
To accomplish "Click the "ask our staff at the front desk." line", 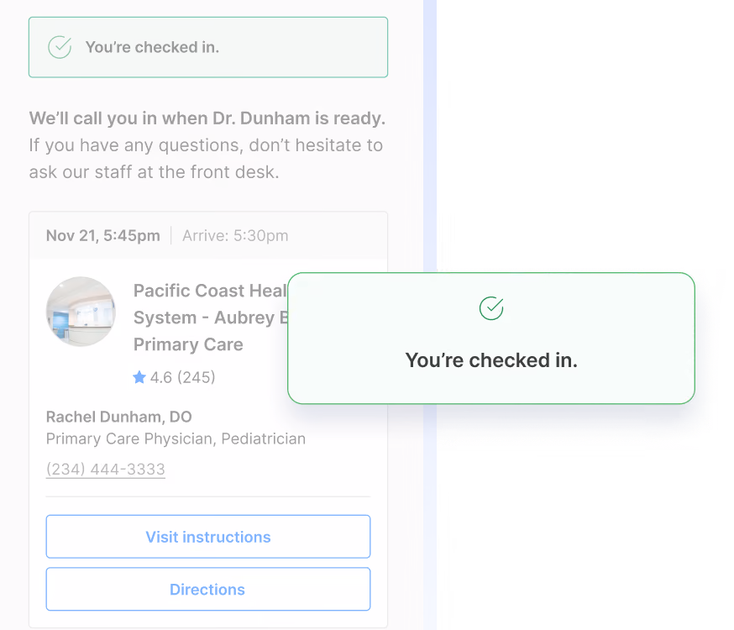I will [x=154, y=172].
